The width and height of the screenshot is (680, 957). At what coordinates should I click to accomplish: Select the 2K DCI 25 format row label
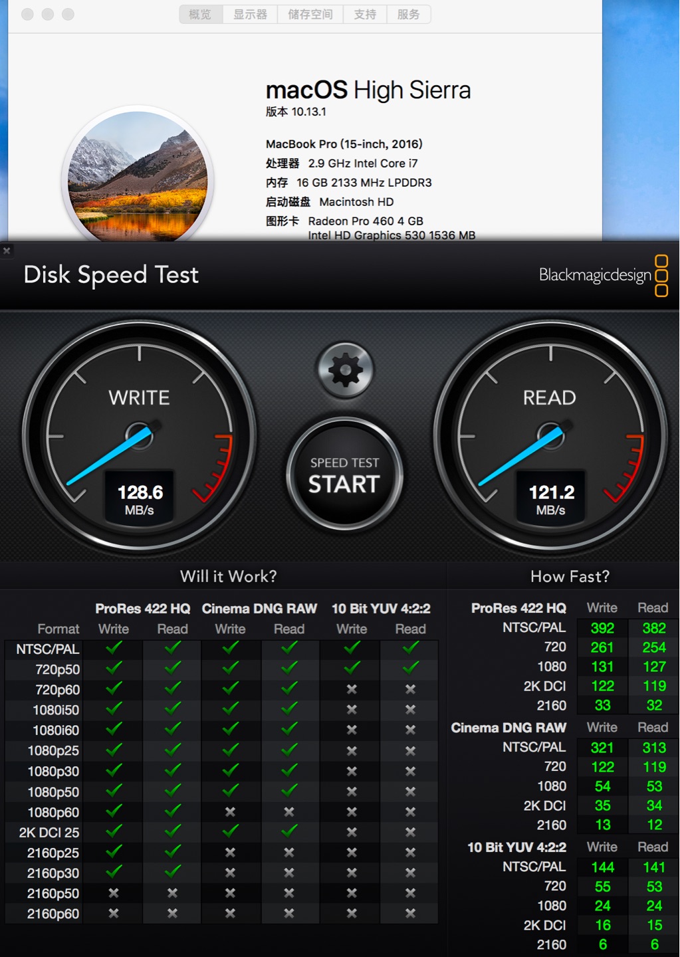[49, 833]
